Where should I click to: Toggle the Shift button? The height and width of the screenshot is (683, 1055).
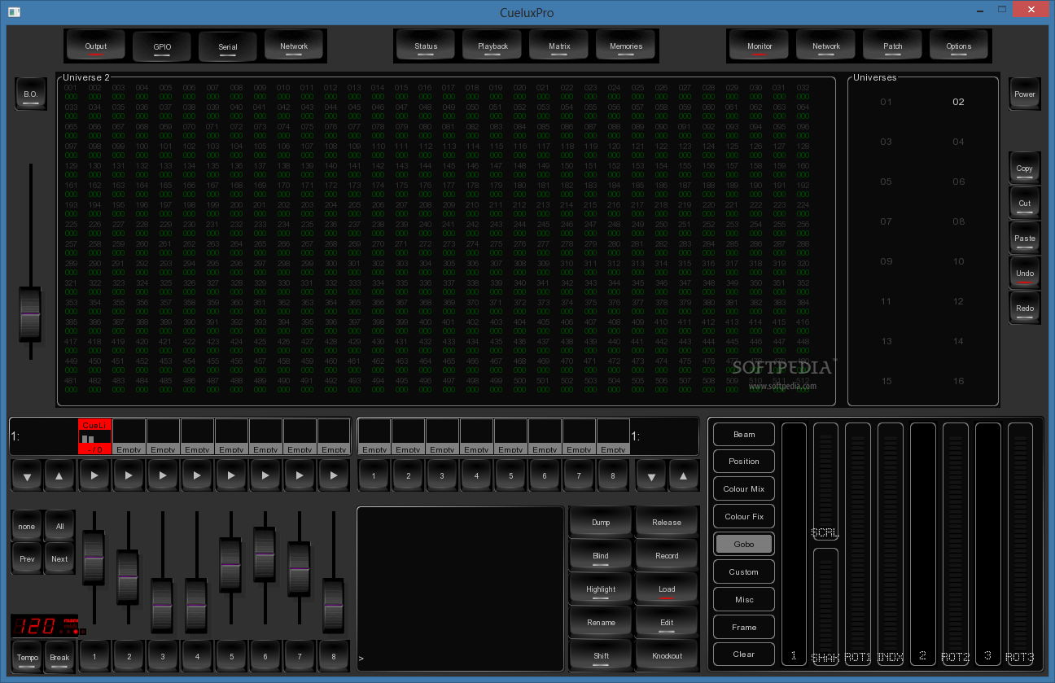(601, 655)
